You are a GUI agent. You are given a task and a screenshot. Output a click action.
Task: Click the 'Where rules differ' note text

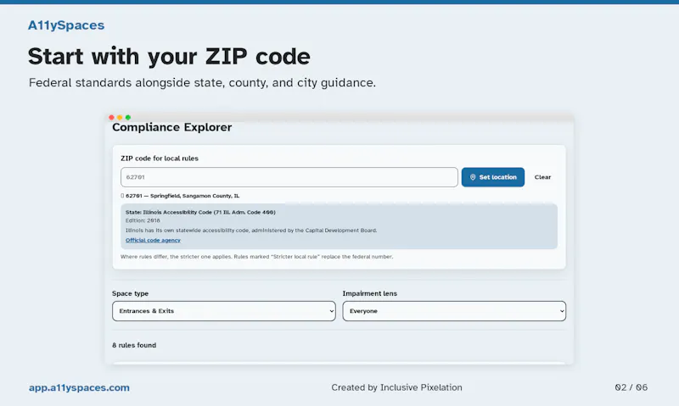point(257,257)
